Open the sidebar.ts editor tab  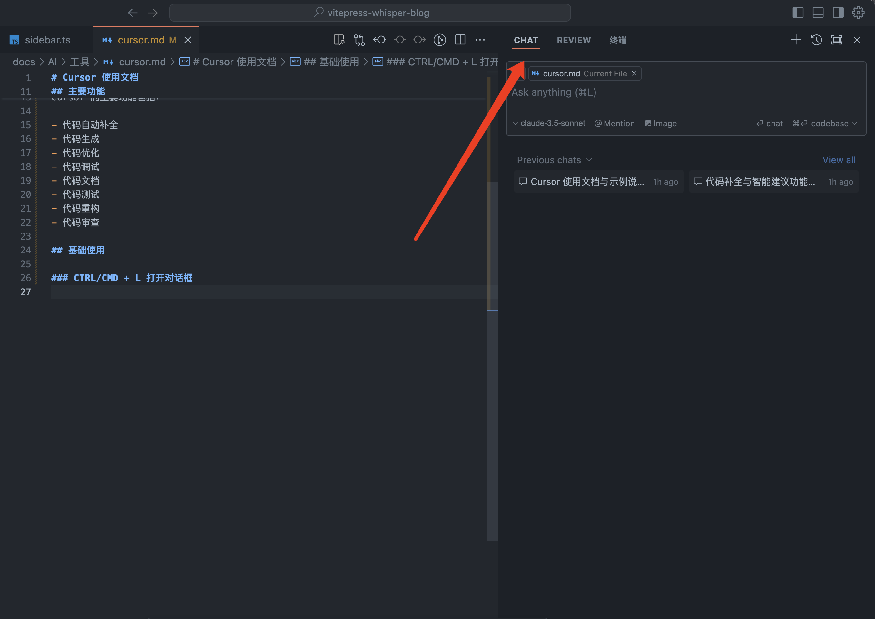47,40
